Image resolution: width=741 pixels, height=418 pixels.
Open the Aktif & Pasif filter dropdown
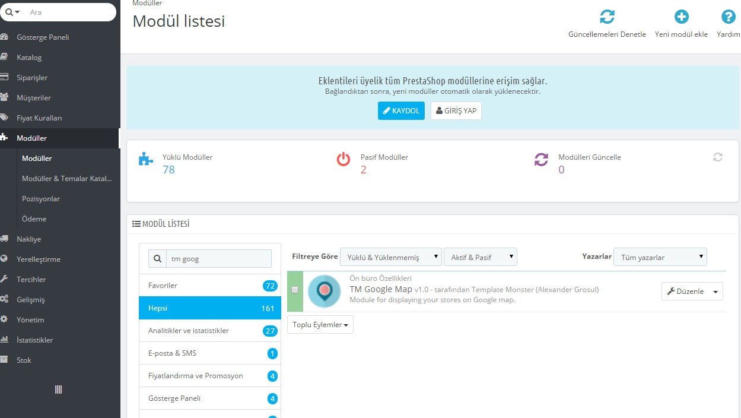(481, 256)
